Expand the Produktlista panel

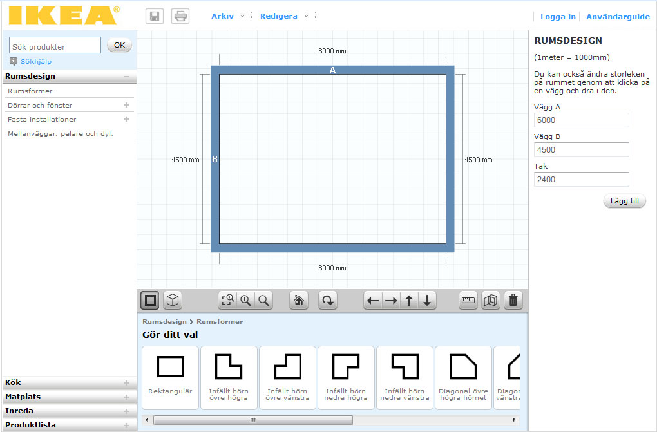tap(68, 425)
